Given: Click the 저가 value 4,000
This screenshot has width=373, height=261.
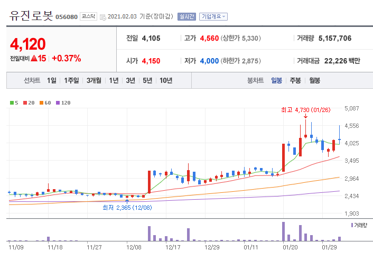Looking at the screenshot, I should point(209,61).
